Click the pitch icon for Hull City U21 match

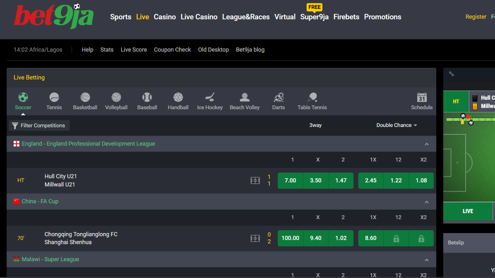pyautogui.click(x=255, y=180)
